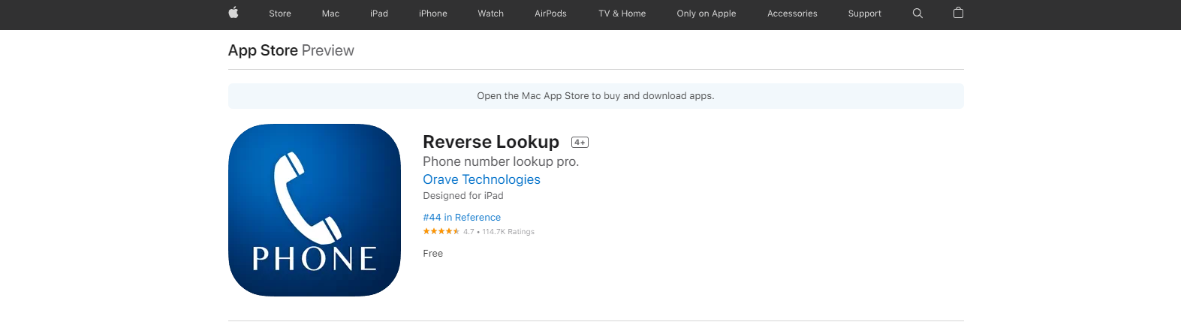Screen dimensions: 1181x328
Task: Open the search magnifier icon
Action: (x=917, y=14)
